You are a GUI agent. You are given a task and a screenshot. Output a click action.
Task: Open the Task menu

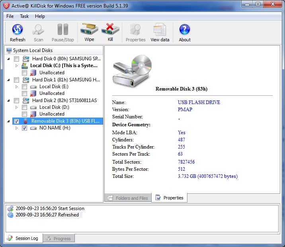pos(24,16)
